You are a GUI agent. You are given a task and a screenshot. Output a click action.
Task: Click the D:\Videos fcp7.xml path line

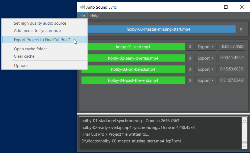coord(131,141)
